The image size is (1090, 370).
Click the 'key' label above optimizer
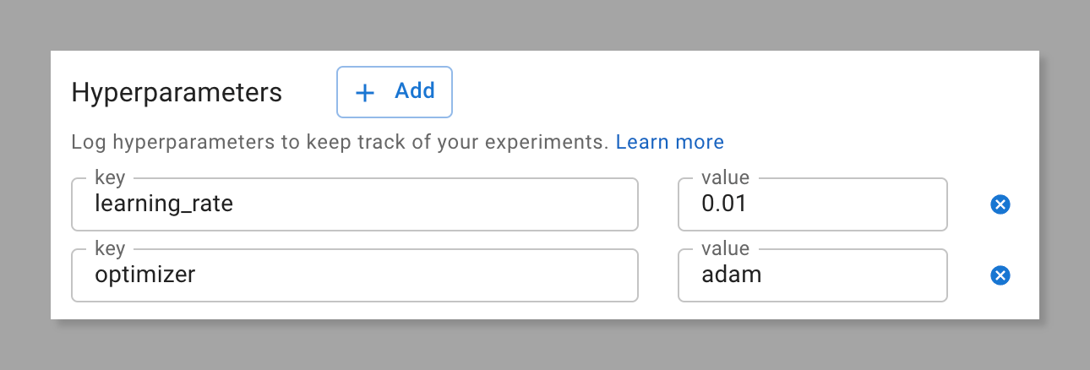[x=110, y=249]
